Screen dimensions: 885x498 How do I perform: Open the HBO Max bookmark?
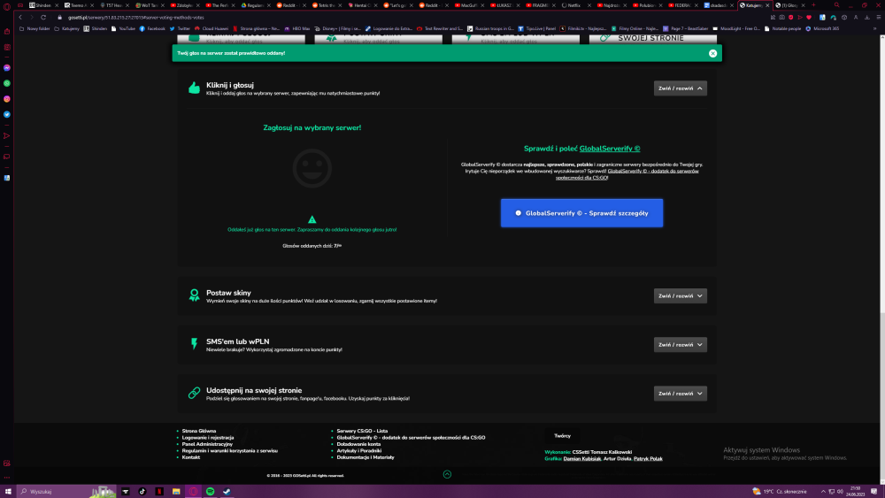tap(296, 28)
